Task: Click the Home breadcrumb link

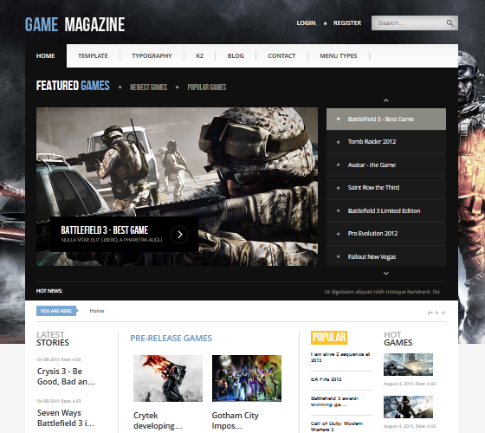Action: (x=97, y=311)
